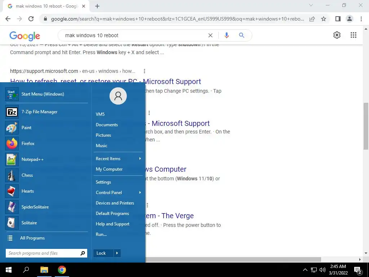Click the page vertical scrollbar thumb

coord(365,126)
